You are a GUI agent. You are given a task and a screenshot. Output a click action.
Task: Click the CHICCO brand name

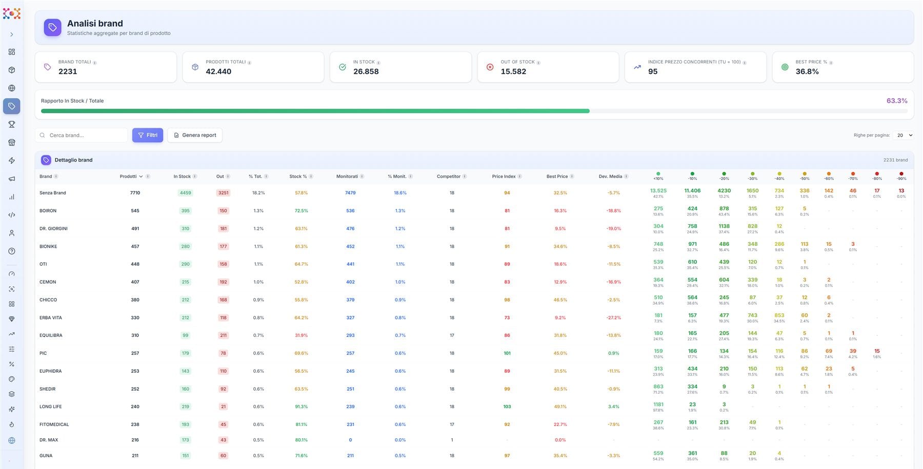coord(48,300)
